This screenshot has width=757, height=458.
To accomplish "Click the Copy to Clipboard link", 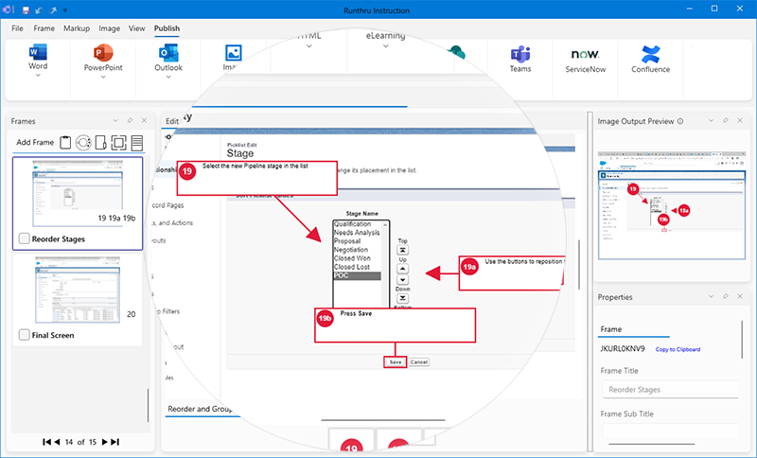I will (678, 349).
